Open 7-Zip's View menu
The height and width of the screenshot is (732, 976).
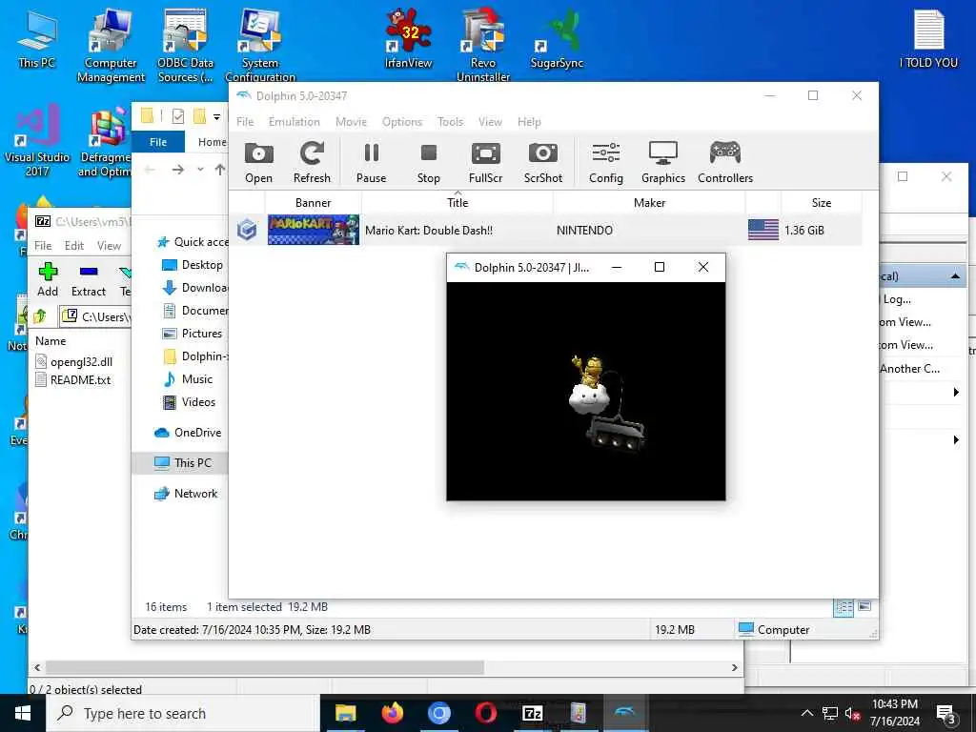(109, 246)
